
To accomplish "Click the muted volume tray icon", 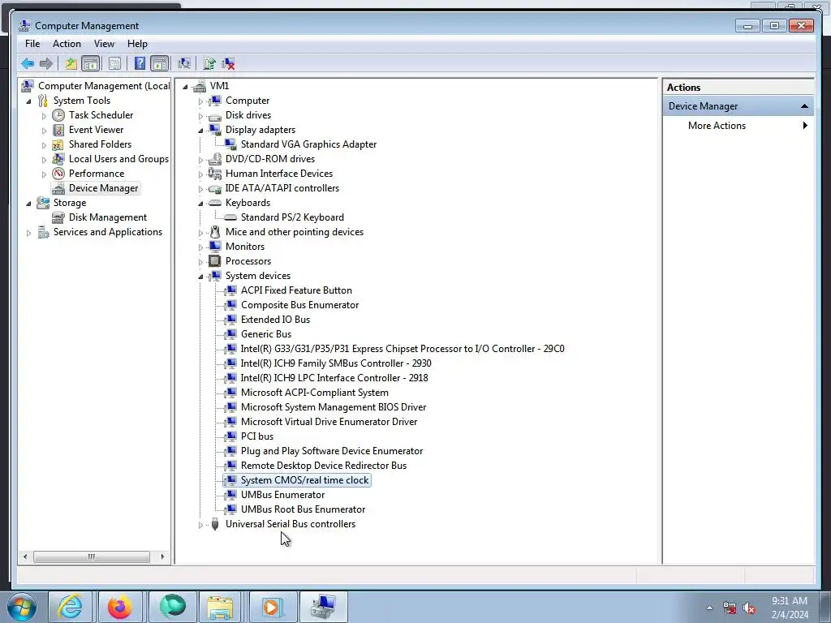I will (749, 608).
